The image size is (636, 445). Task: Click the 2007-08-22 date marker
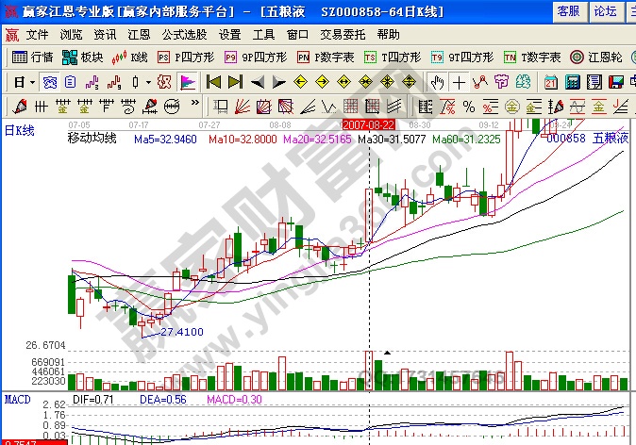pyautogui.click(x=368, y=124)
